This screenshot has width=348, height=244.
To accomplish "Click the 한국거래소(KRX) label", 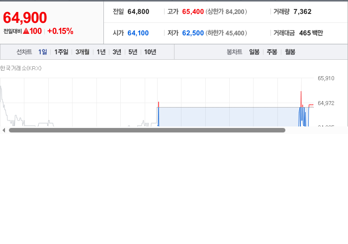I will (x=21, y=68).
